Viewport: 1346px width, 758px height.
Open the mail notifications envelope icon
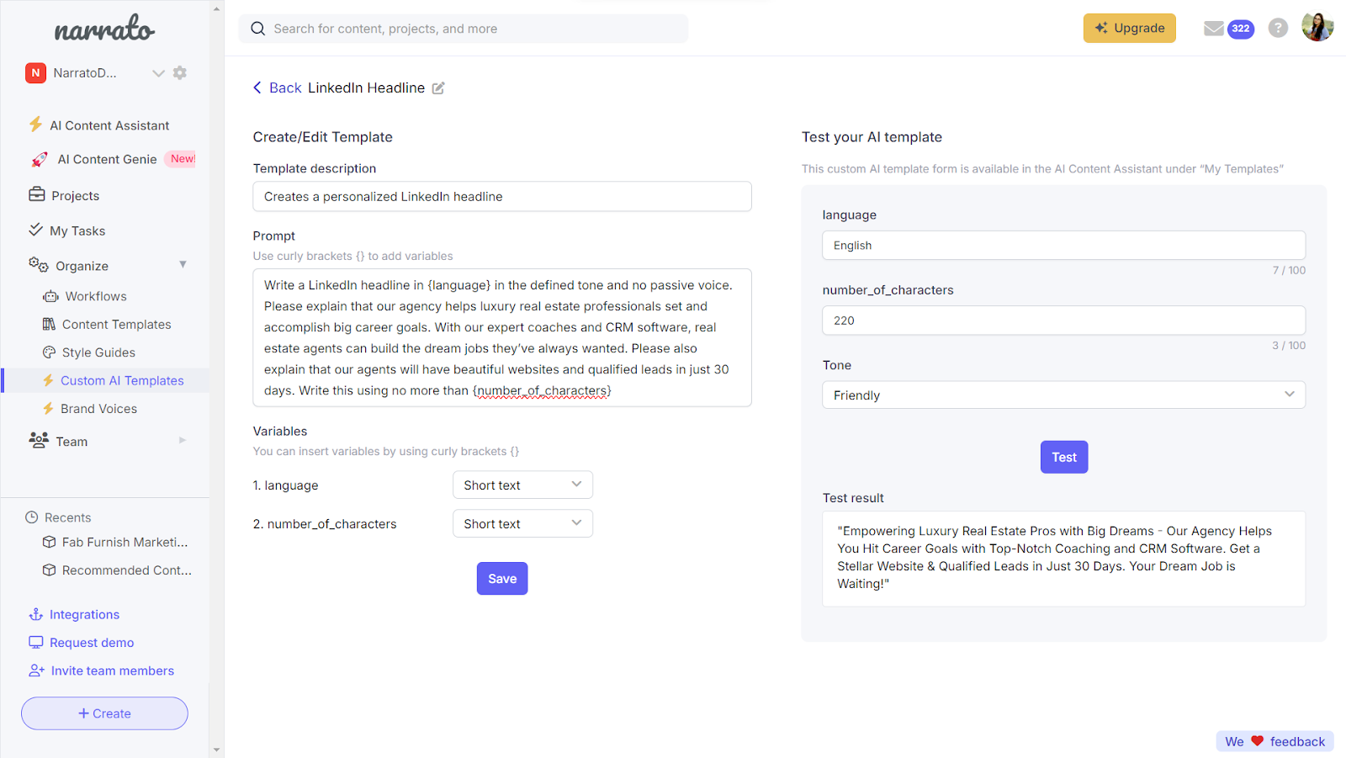point(1214,29)
